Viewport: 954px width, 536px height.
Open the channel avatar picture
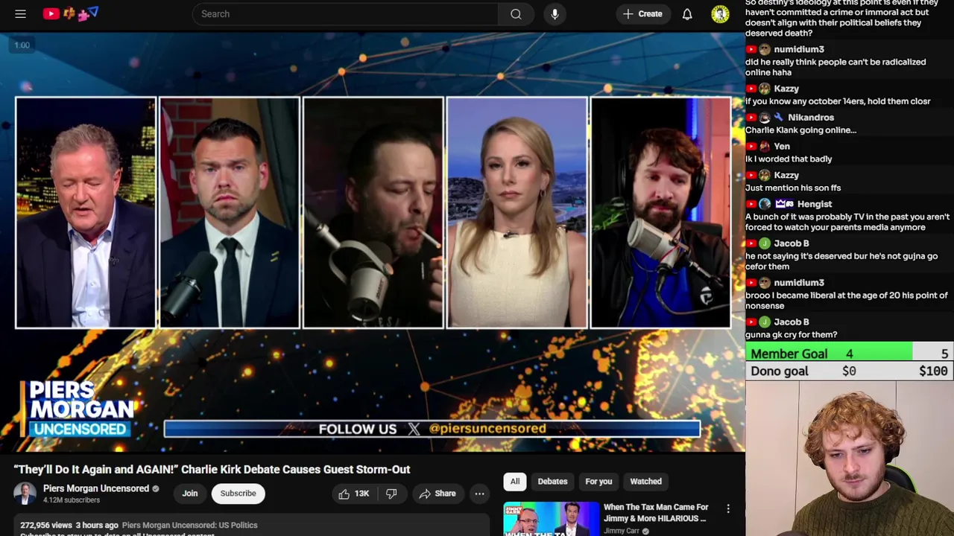click(25, 494)
